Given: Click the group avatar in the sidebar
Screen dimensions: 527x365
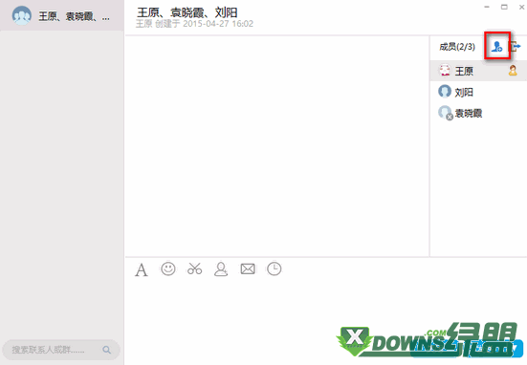Looking at the screenshot, I should 22,15.
